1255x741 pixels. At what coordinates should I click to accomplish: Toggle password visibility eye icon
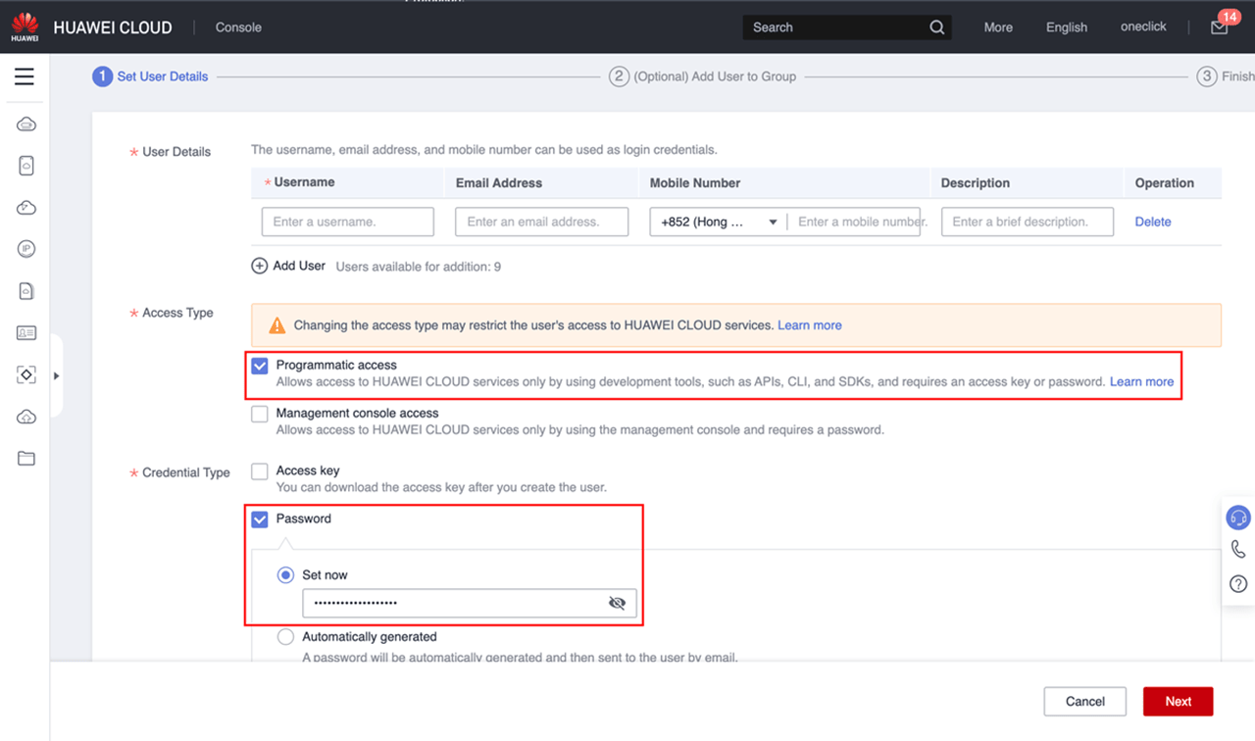point(617,603)
